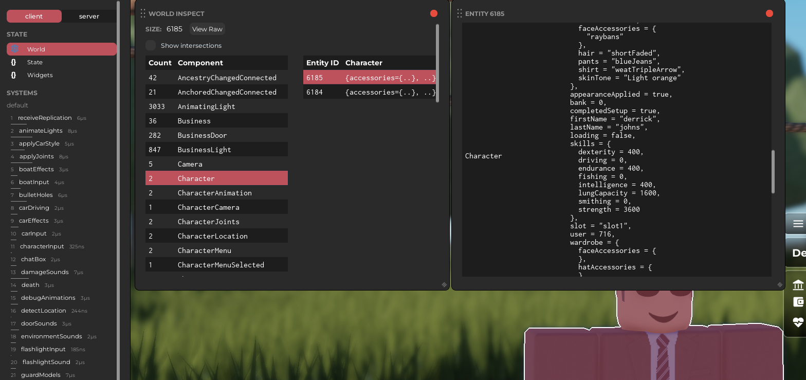Select entity ID 6185 row

coord(370,78)
